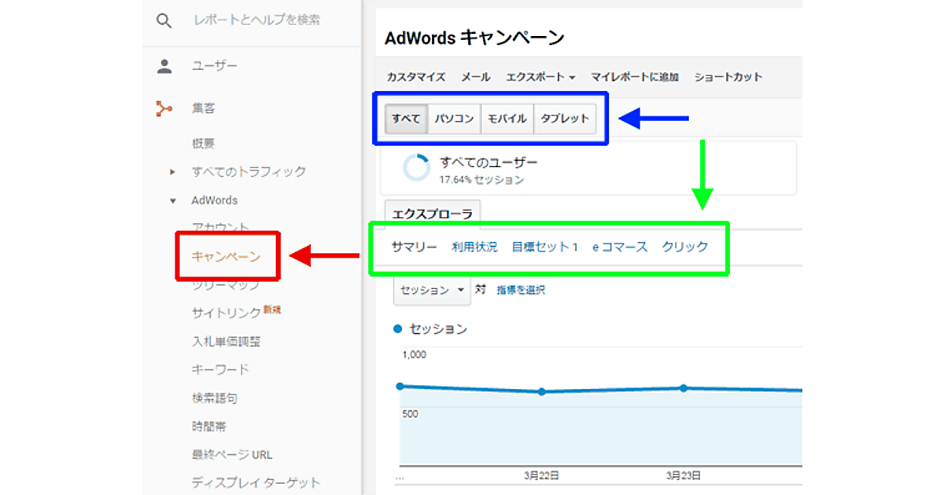This screenshot has height=495, width=944.
Task: Select the パソコン device filter
Action: coord(454,119)
